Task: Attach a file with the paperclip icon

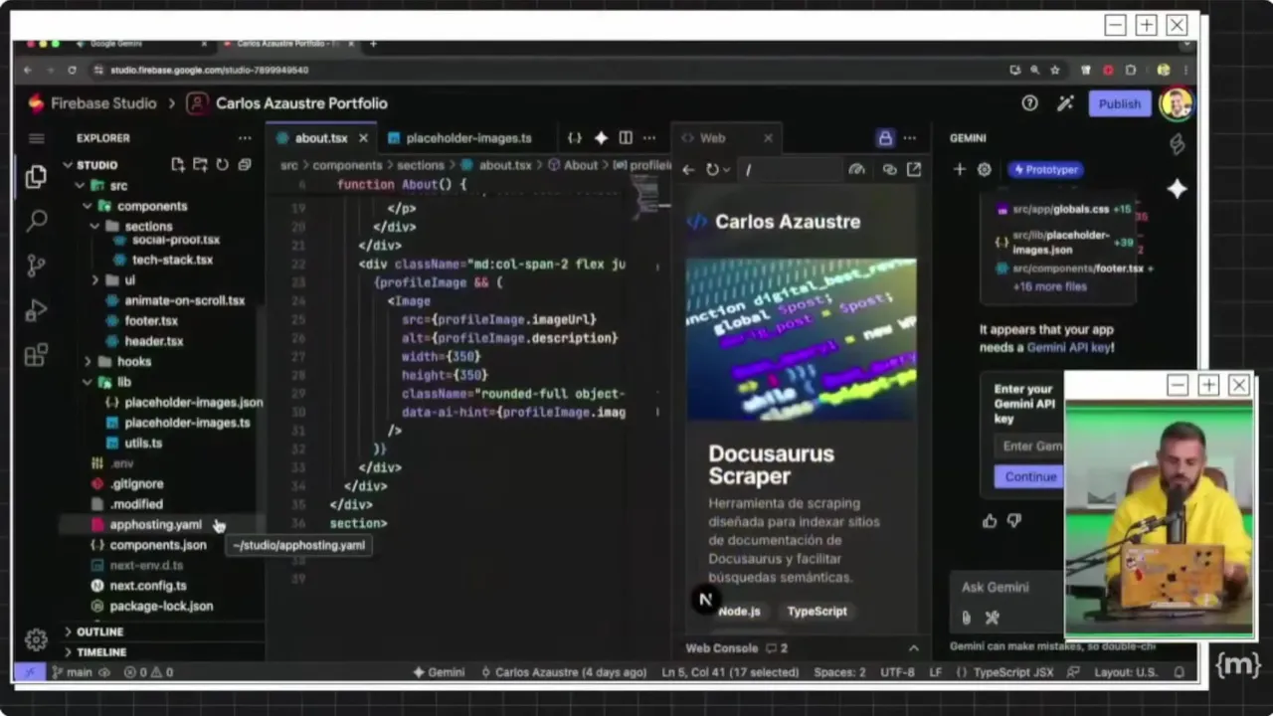Action: (x=966, y=618)
